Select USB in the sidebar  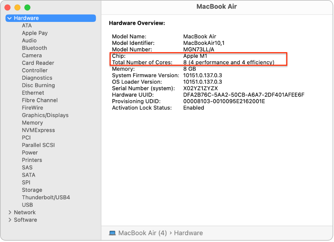(28, 205)
